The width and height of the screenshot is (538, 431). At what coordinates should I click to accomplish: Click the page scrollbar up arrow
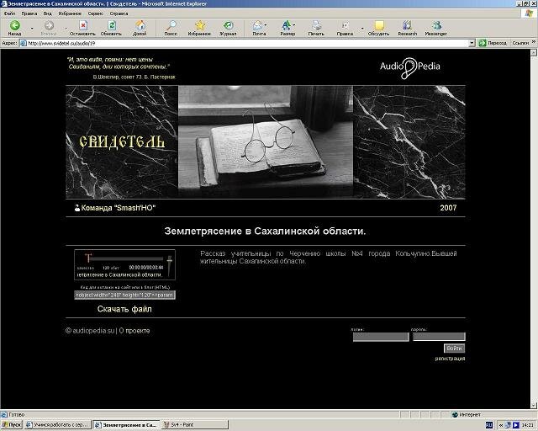click(x=534, y=53)
